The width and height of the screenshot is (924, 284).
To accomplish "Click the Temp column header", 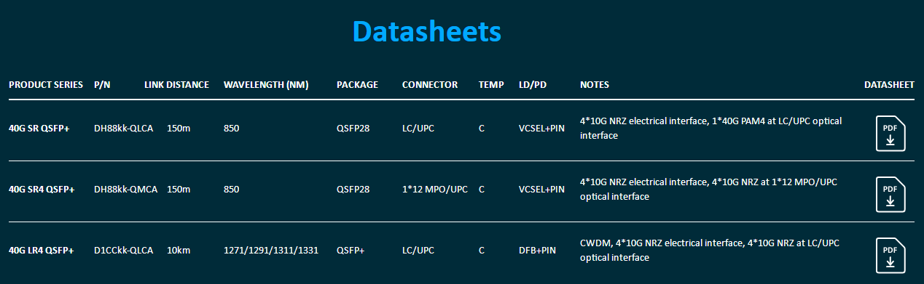I will point(491,85).
